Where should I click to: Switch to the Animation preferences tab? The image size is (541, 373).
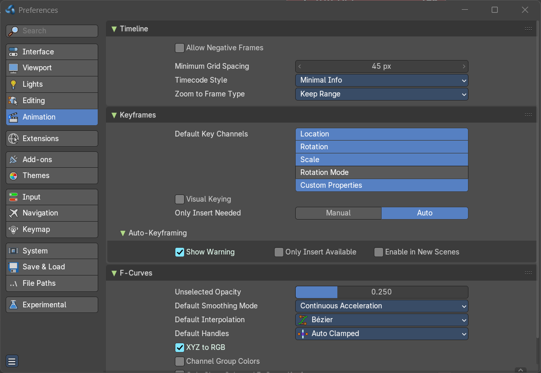(x=52, y=117)
